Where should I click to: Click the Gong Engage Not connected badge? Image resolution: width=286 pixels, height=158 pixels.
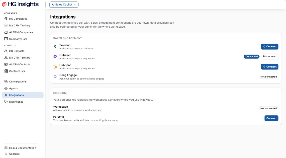[269, 77]
